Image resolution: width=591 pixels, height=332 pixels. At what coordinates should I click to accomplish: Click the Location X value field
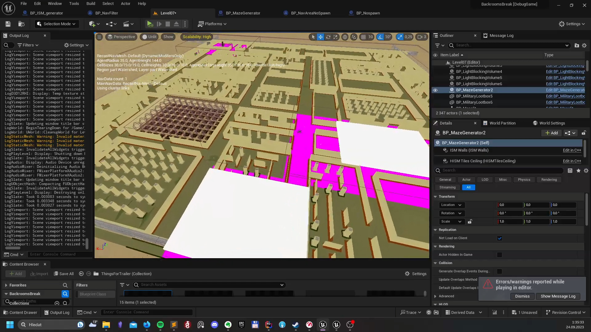[510, 205]
